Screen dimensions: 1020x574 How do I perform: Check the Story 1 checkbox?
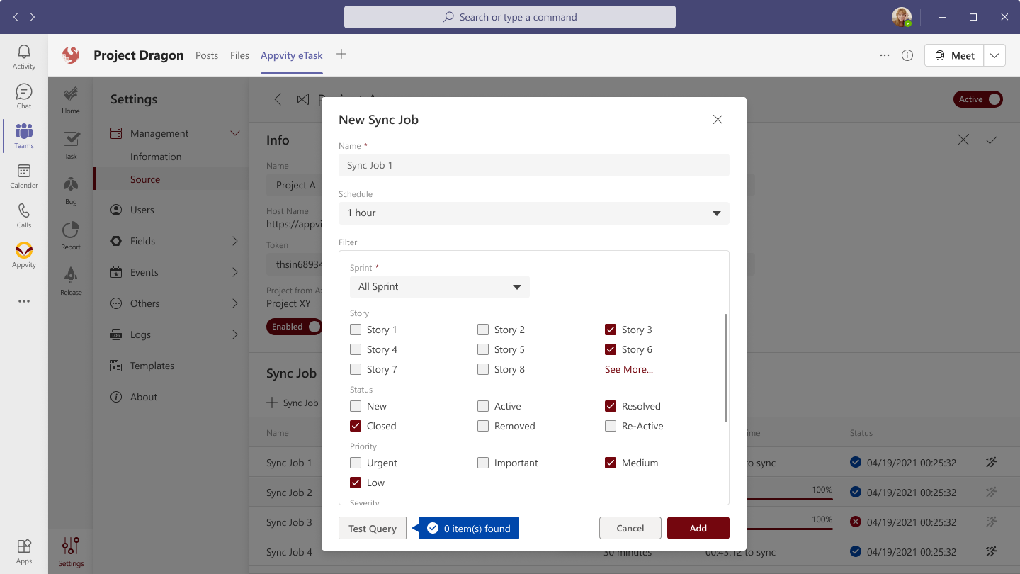click(x=356, y=330)
